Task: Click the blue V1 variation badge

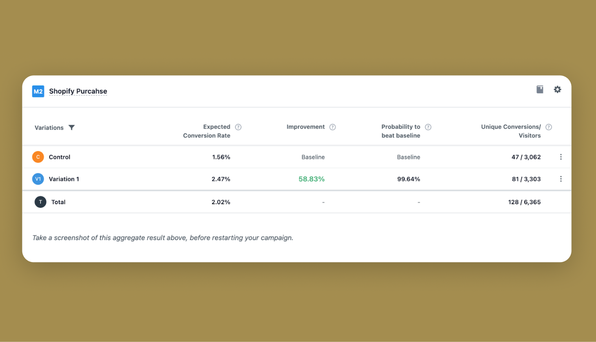Action: click(x=38, y=179)
